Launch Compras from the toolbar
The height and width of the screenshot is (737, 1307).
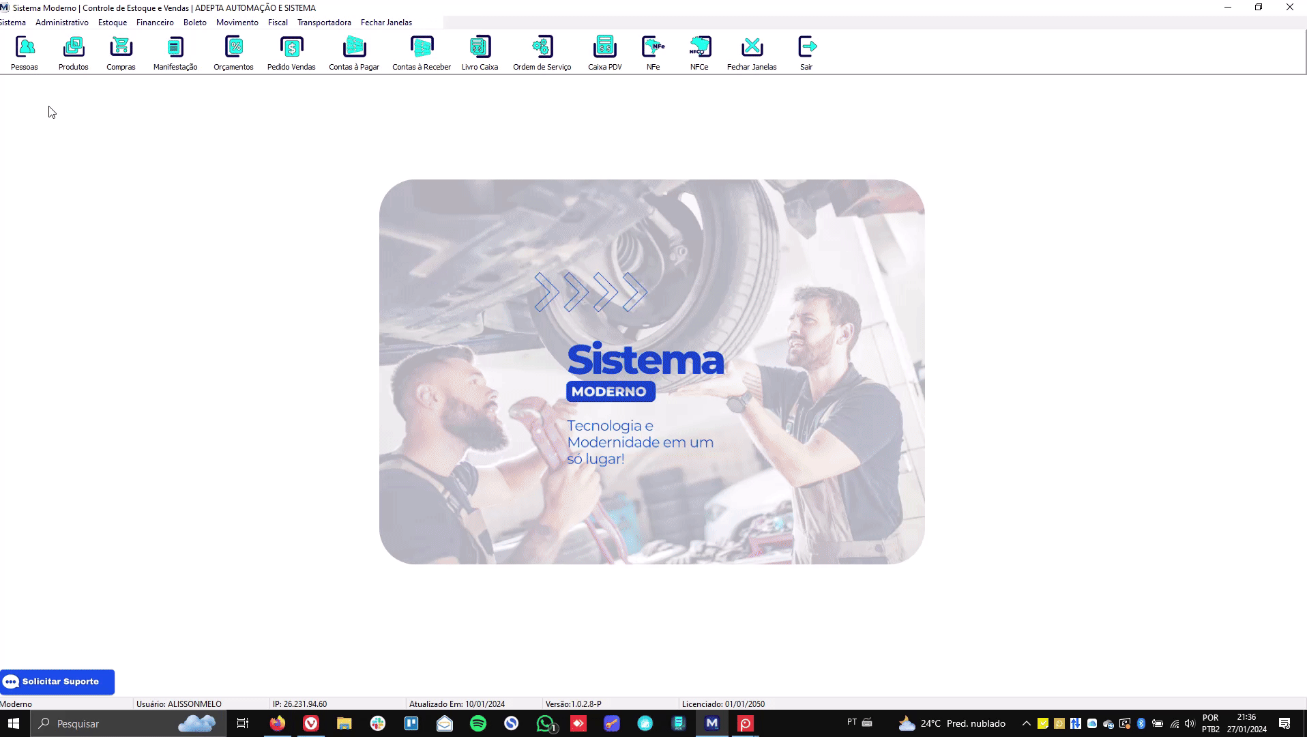pos(121,47)
